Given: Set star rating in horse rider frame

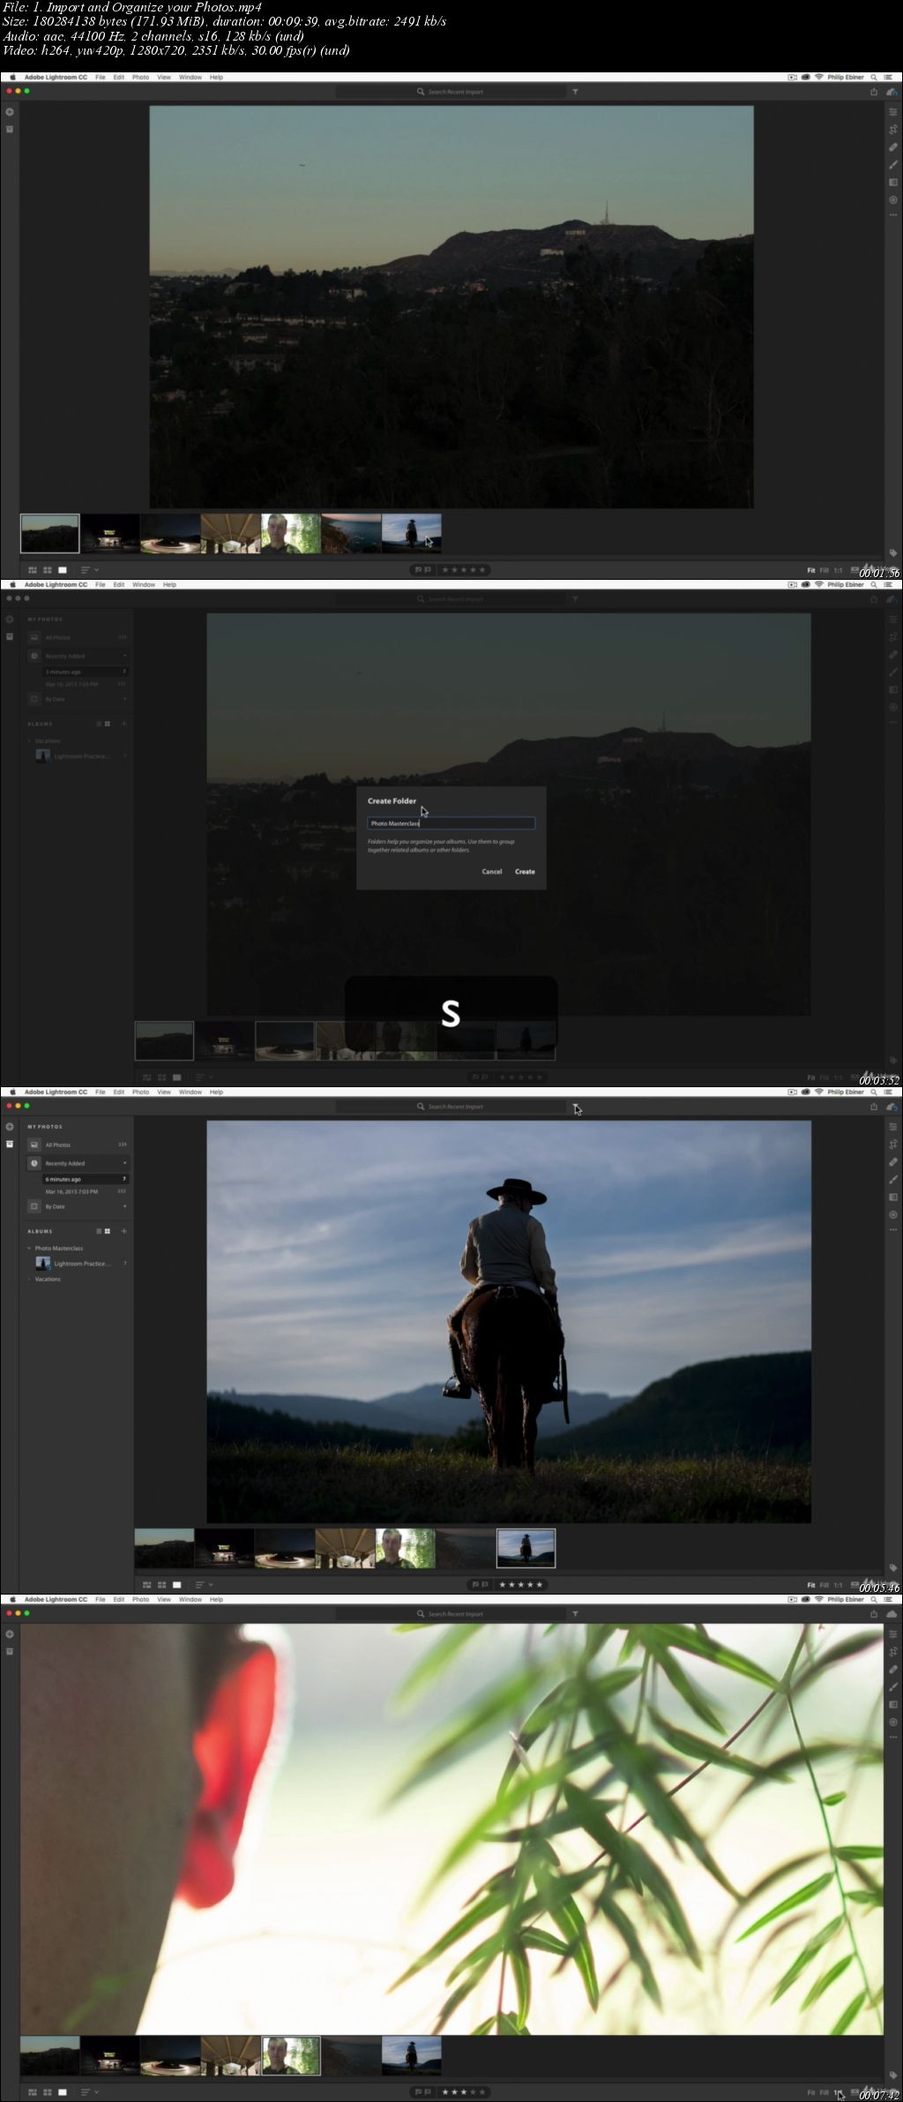Looking at the screenshot, I should tap(521, 1585).
